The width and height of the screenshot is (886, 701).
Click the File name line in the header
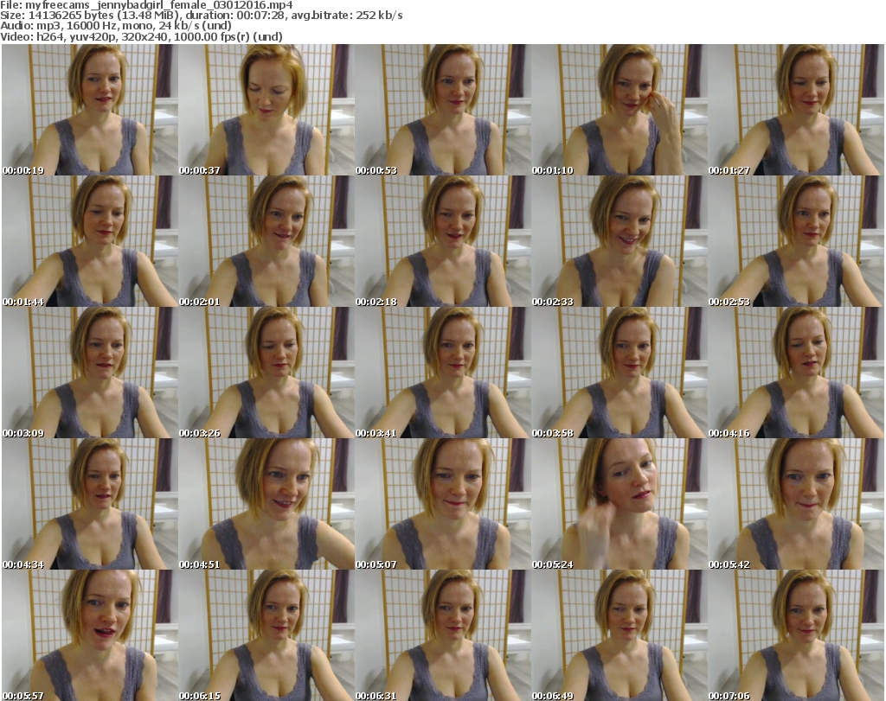click(146, 5)
